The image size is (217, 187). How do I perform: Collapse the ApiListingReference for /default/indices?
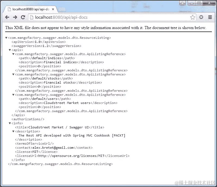pos(13,54)
